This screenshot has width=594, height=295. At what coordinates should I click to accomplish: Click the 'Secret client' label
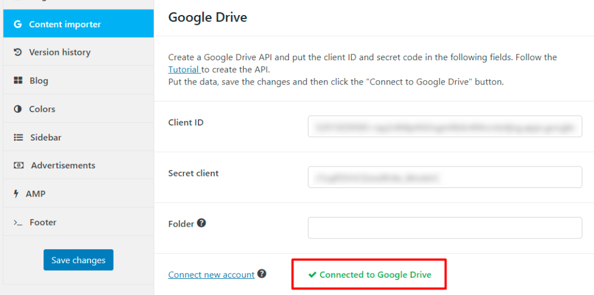tap(193, 174)
